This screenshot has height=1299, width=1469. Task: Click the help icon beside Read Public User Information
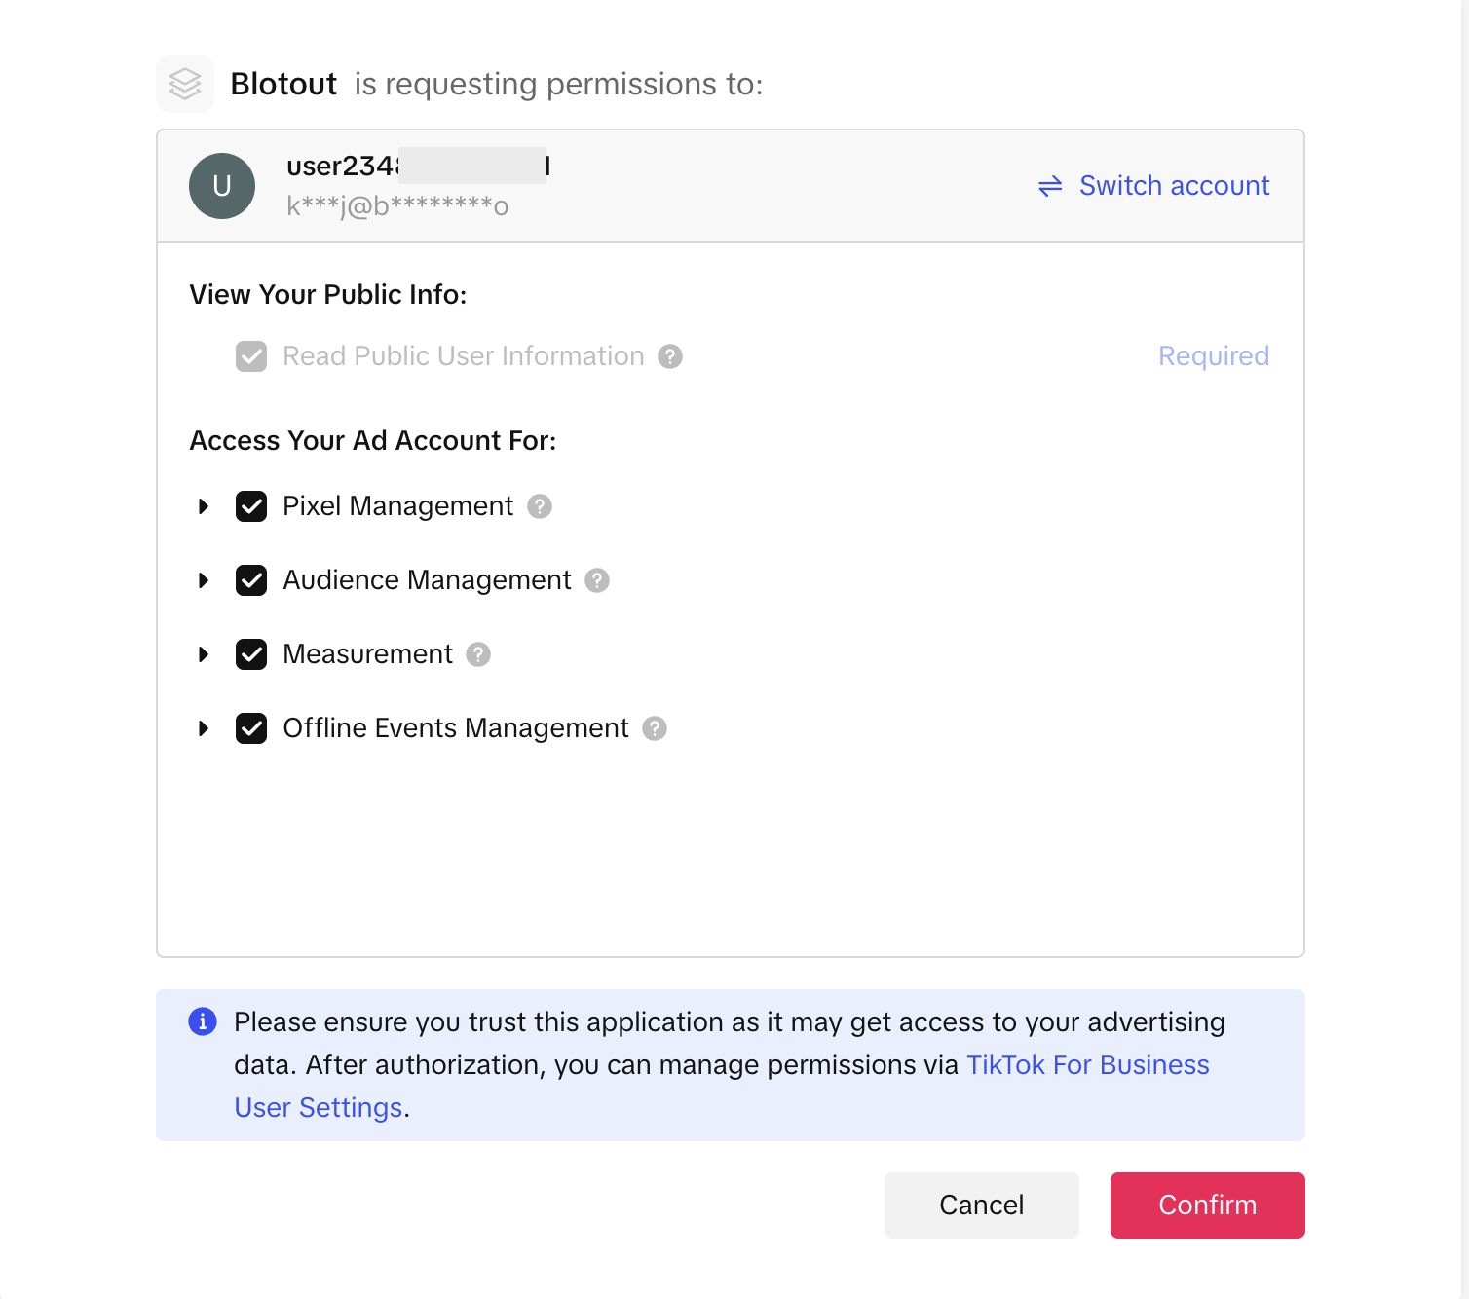(x=670, y=356)
